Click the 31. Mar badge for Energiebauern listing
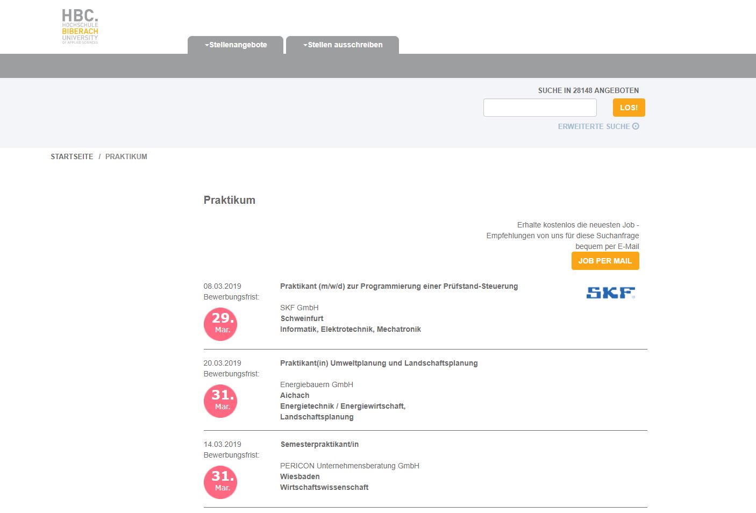The width and height of the screenshot is (756, 513). click(x=220, y=401)
